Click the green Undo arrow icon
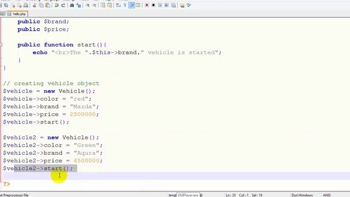This screenshot has height=197, width=350. 57,5
